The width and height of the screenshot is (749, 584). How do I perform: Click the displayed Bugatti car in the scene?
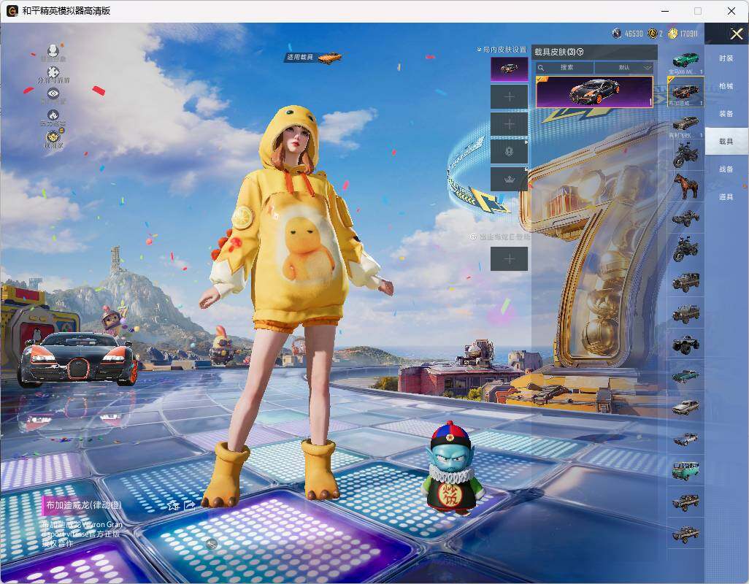78,359
